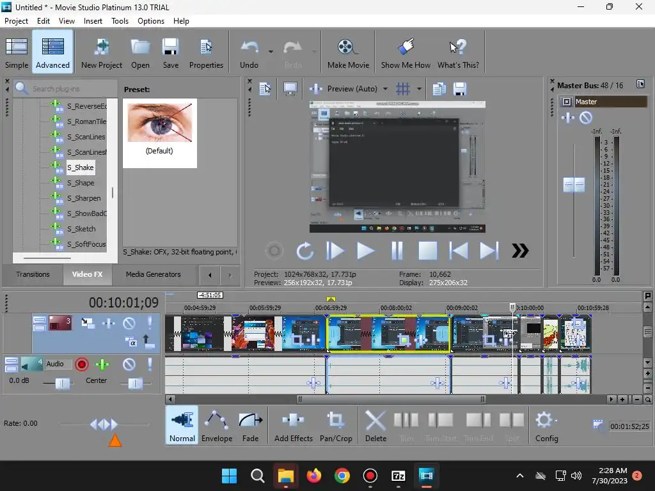Open Add Effects for event
This screenshot has width=655, height=491.
tap(293, 425)
